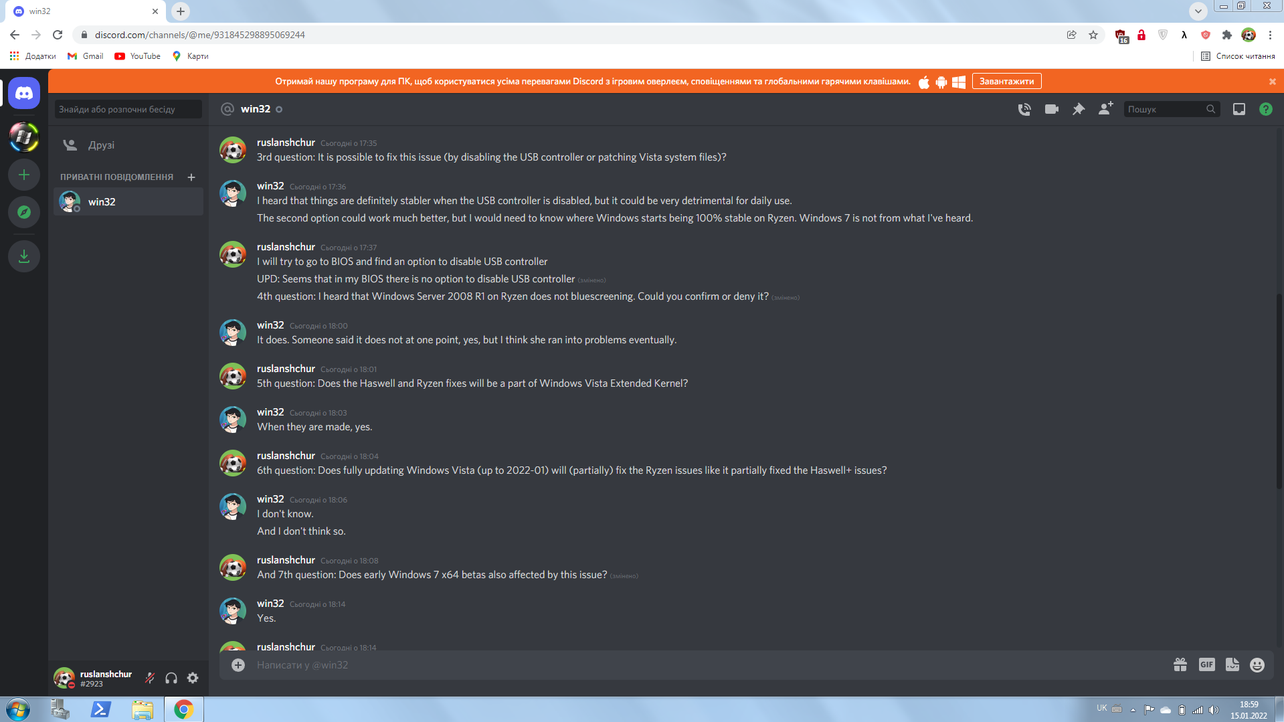Start a video call from the header

pos(1051,109)
